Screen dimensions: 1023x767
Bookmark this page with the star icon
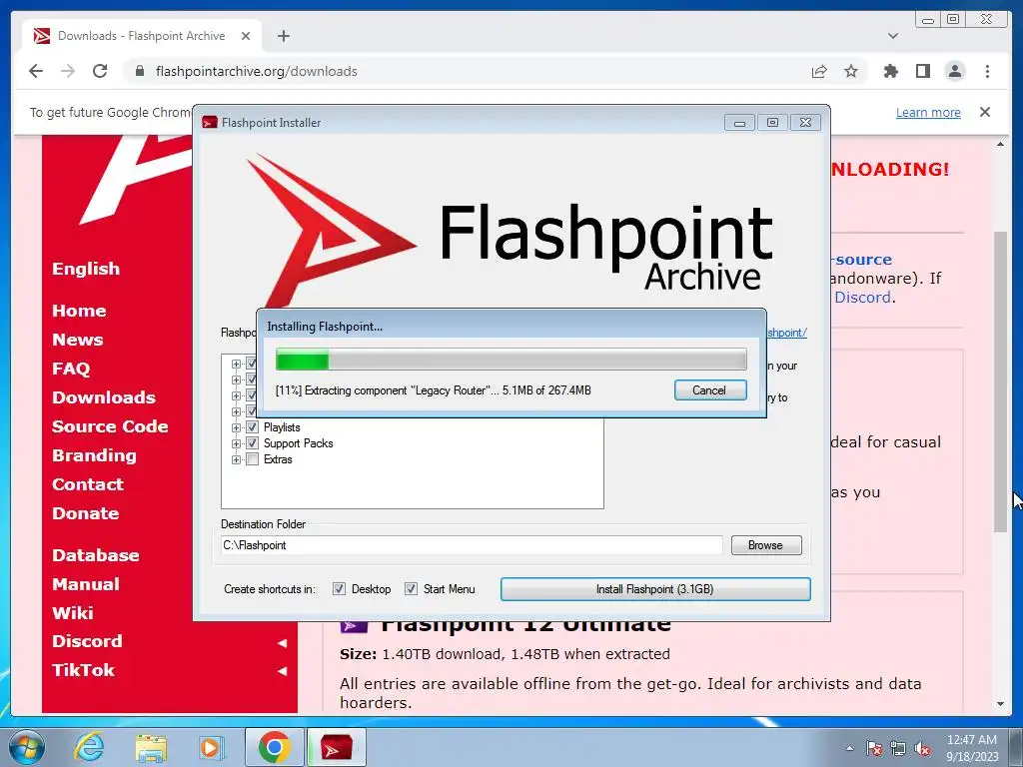pos(851,71)
